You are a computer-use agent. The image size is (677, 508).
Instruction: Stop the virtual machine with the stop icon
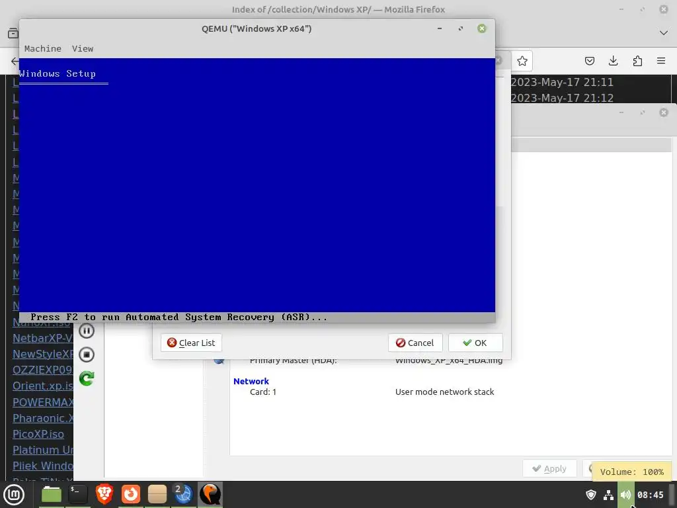click(x=87, y=355)
